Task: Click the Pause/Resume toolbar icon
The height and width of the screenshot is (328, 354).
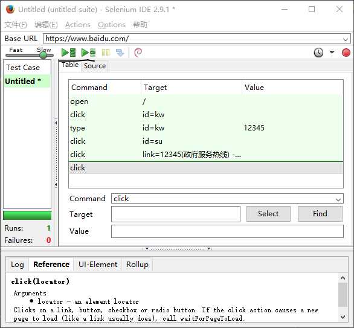Action: (106, 53)
